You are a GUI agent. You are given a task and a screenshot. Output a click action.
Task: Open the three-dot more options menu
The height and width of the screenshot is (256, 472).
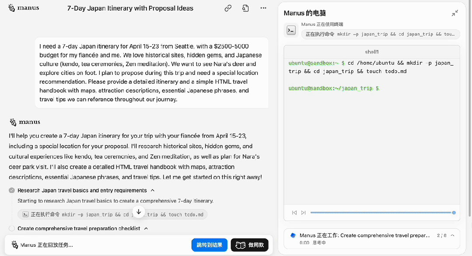pyautogui.click(x=263, y=8)
